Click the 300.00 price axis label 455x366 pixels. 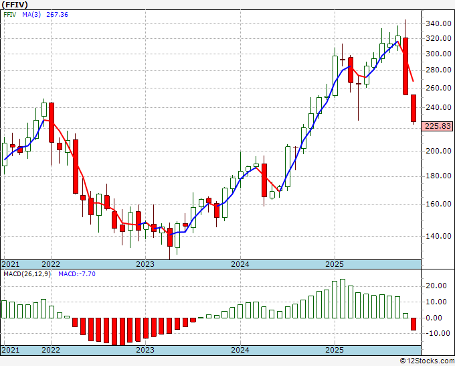tap(438, 54)
